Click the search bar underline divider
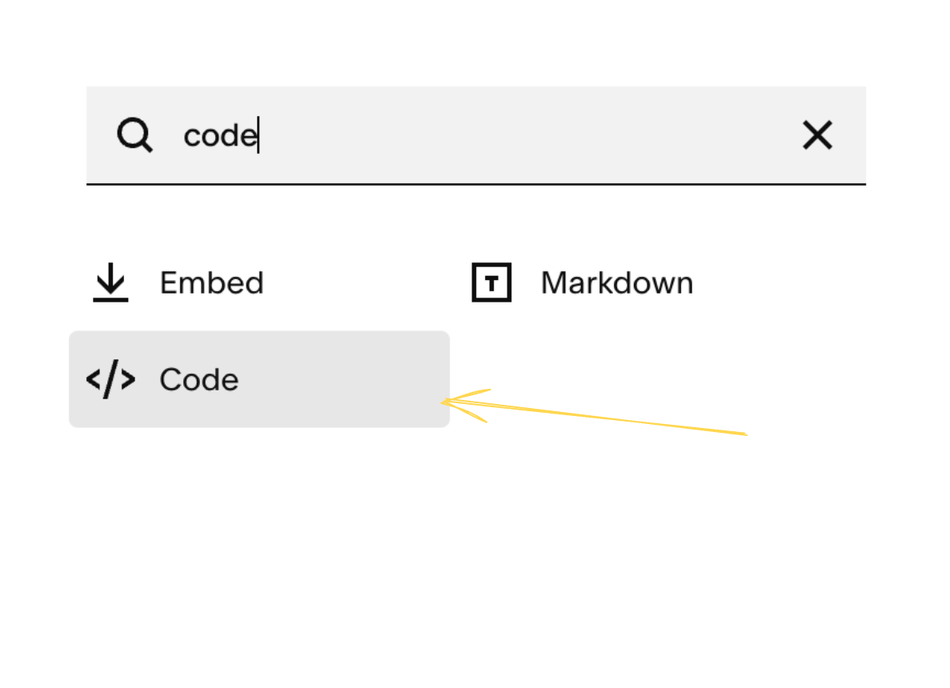Viewport: 950px width, 688px height. (475, 185)
